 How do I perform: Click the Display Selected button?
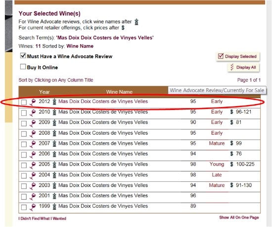tap(238, 57)
